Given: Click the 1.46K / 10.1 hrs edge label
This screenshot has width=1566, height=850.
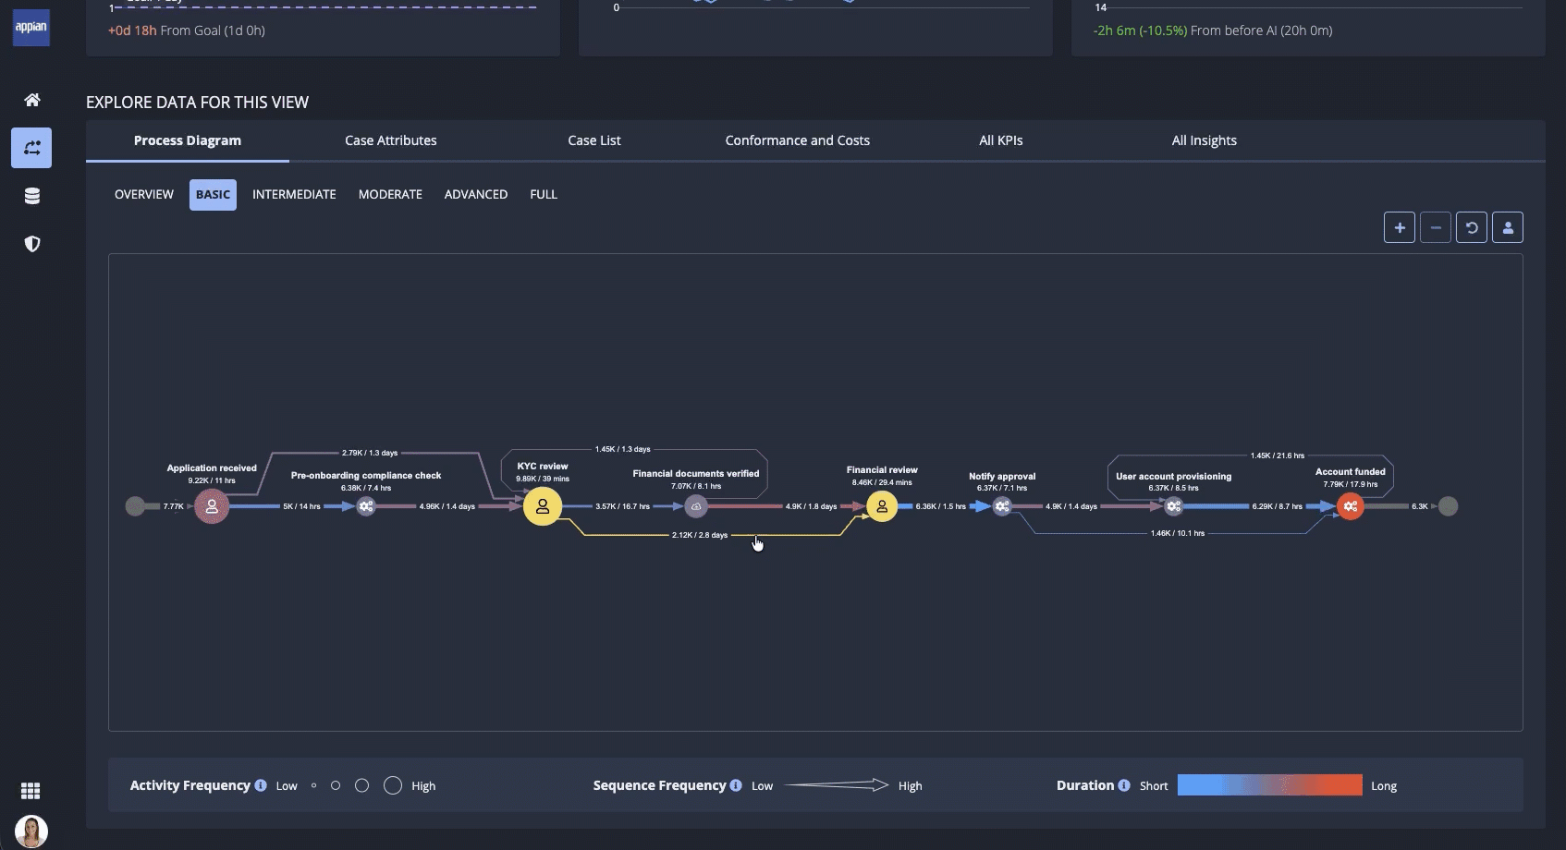Looking at the screenshot, I should 1178,533.
